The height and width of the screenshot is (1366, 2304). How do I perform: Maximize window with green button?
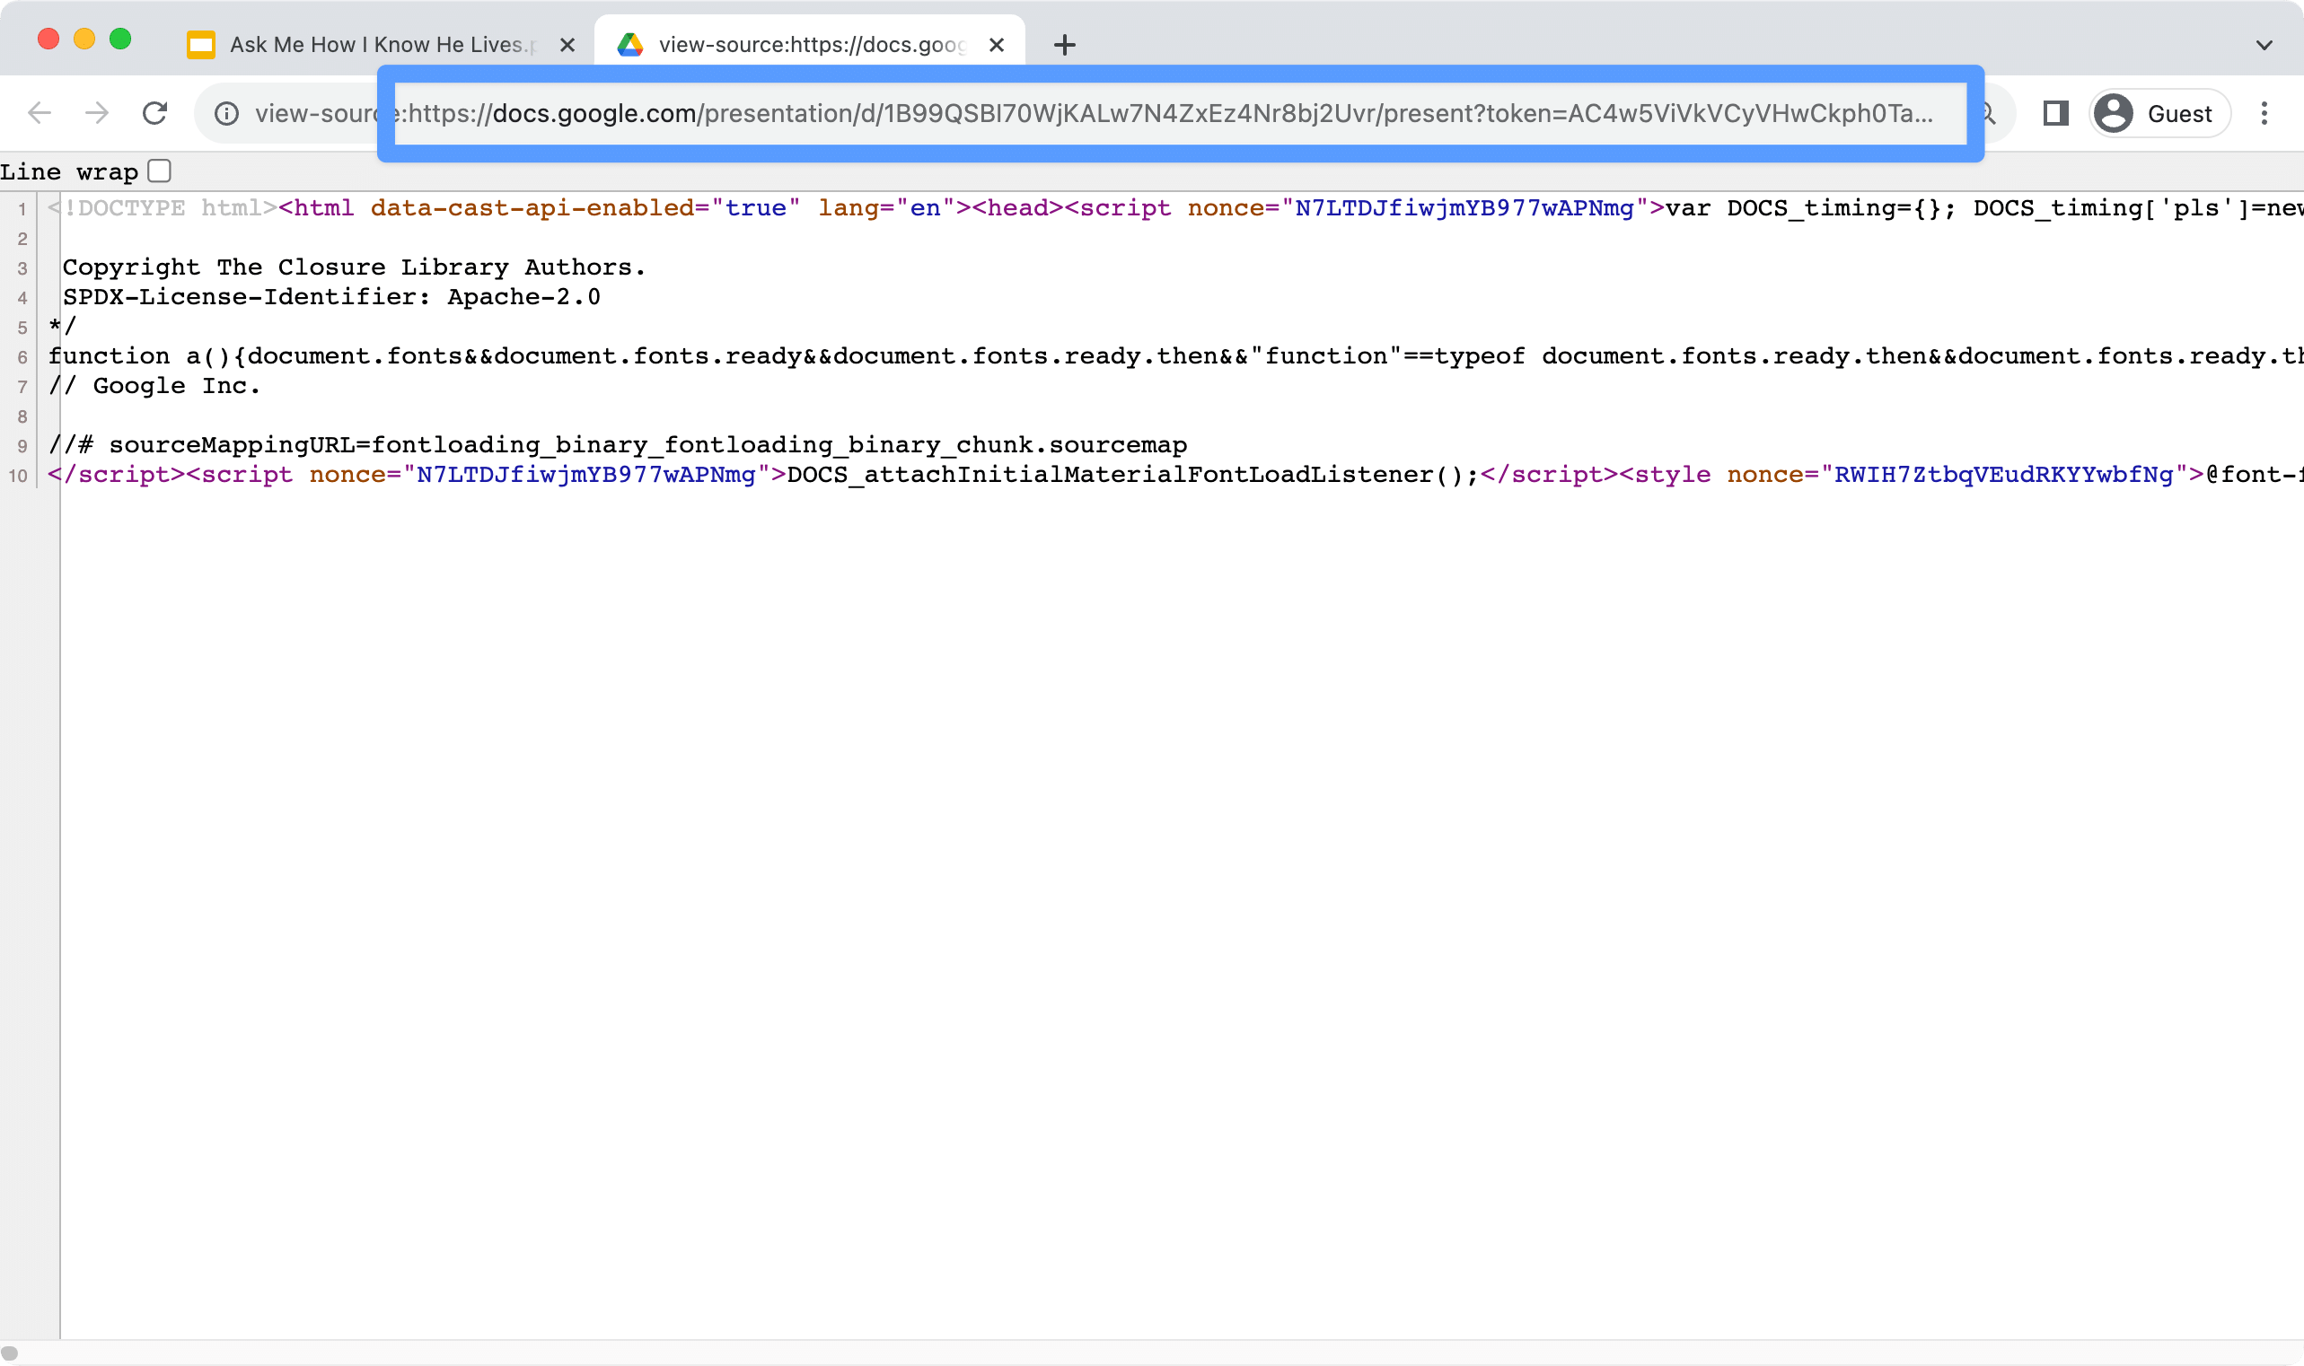click(119, 39)
